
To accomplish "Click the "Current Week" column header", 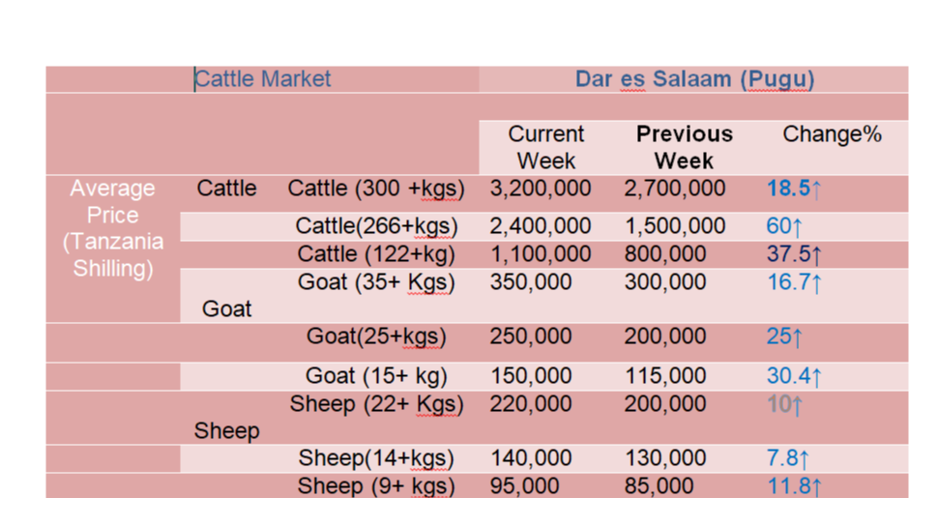I will click(x=546, y=147).
